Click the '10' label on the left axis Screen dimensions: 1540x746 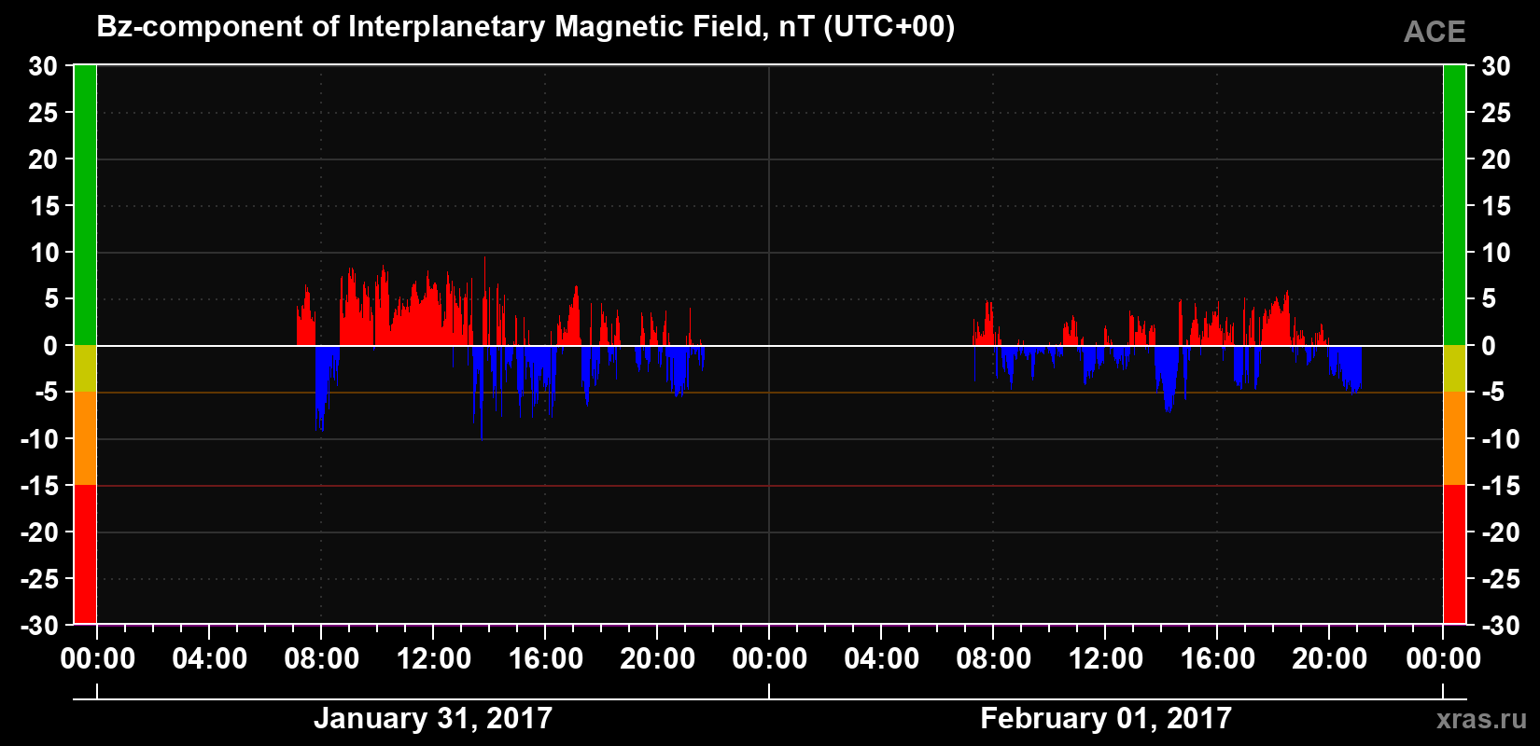point(43,252)
